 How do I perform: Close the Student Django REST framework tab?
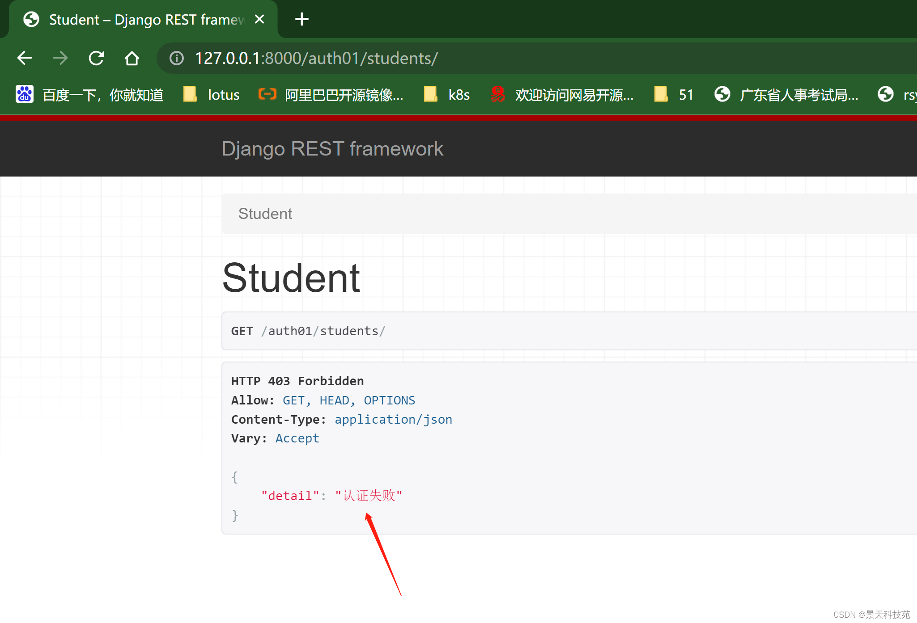[x=259, y=19]
